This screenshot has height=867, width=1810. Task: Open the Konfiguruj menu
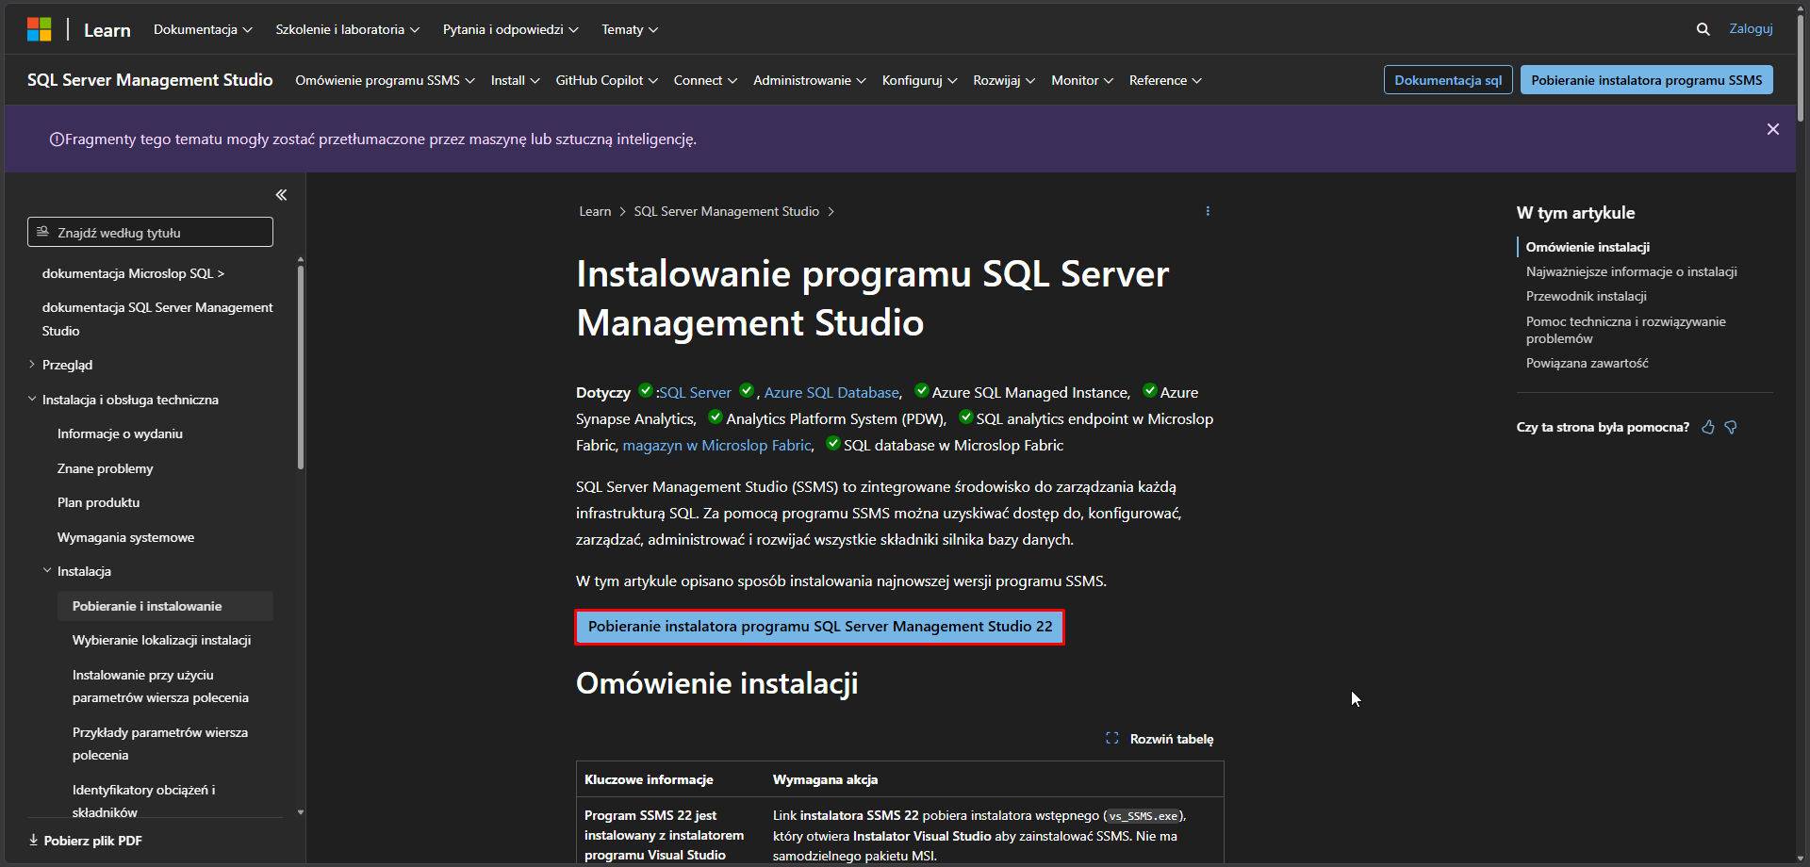coord(919,80)
